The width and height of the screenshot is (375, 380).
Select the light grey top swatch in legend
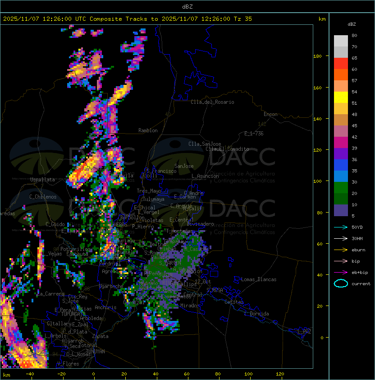341,41
